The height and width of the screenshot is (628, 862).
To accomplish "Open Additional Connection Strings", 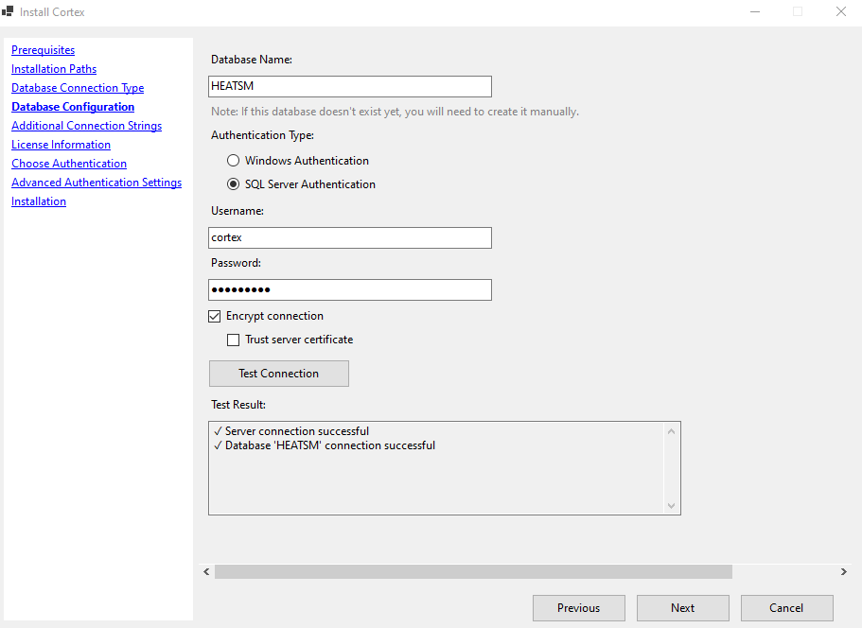I will click(86, 125).
